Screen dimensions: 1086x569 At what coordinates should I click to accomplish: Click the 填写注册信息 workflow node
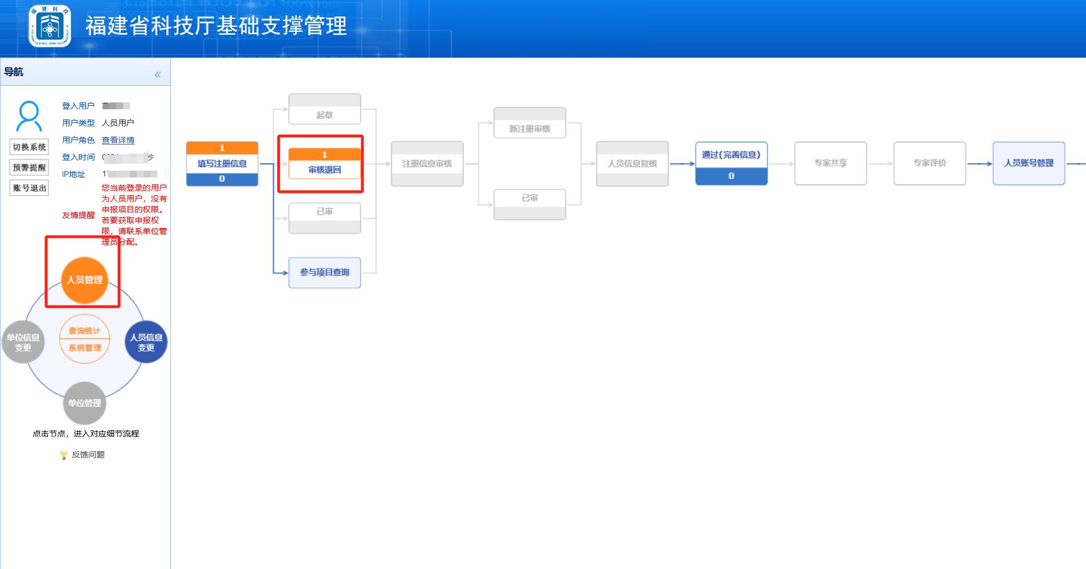point(222,163)
